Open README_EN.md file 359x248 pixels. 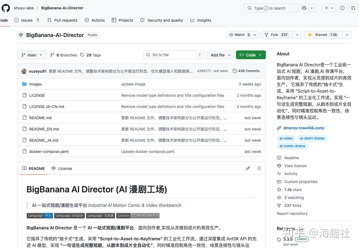pos(44,129)
